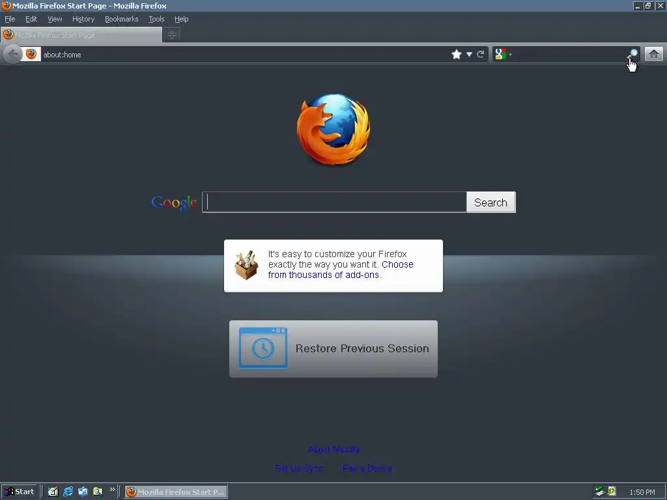Viewport: 667px width, 500px height.
Task: Click the magnifying glass search icon in toolbar
Action: pyautogui.click(x=632, y=54)
